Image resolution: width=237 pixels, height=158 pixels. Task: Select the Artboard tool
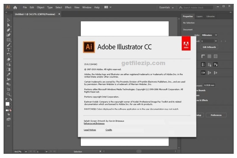[8, 89]
